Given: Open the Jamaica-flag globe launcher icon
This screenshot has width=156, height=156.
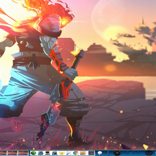Looking at the screenshot, I should [34, 153].
